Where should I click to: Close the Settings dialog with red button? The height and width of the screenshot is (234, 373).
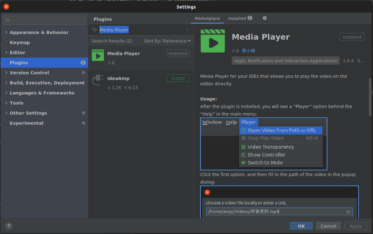click(x=7, y=7)
